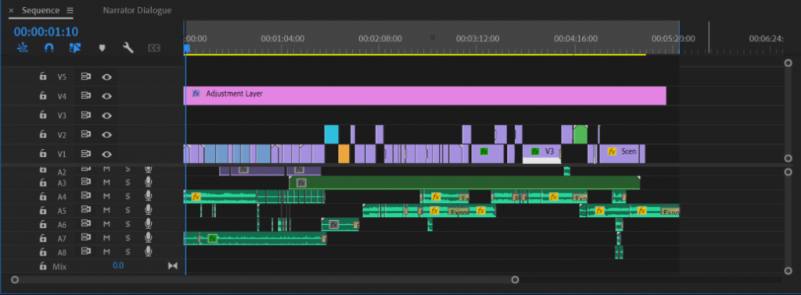Open the Sequence panel menu
Image resolution: width=801 pixels, height=295 pixels.
pos(70,10)
